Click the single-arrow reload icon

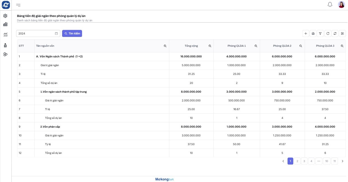coord(328,33)
